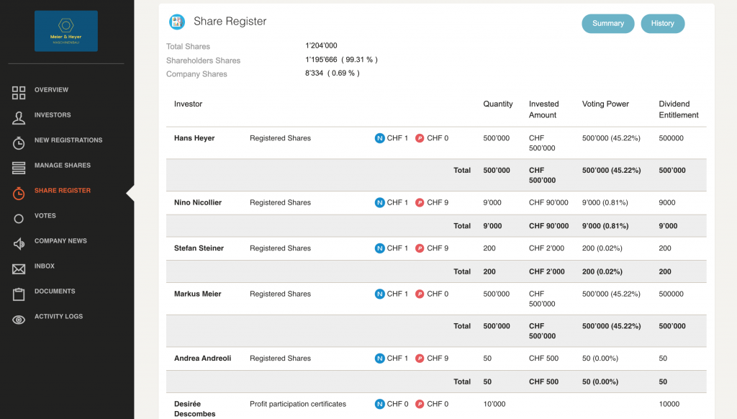Click the Documents clipboard icon
The width and height of the screenshot is (737, 419).
(19, 294)
